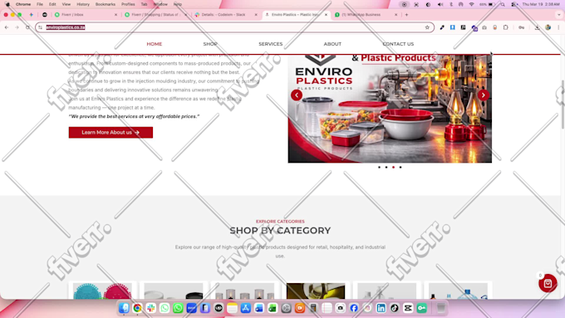Open the CONTACT US nav link
Screen dimensions: 565x318
(398, 44)
